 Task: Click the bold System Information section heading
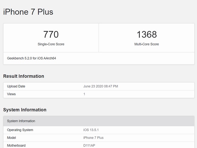pyautogui.click(x=25, y=110)
